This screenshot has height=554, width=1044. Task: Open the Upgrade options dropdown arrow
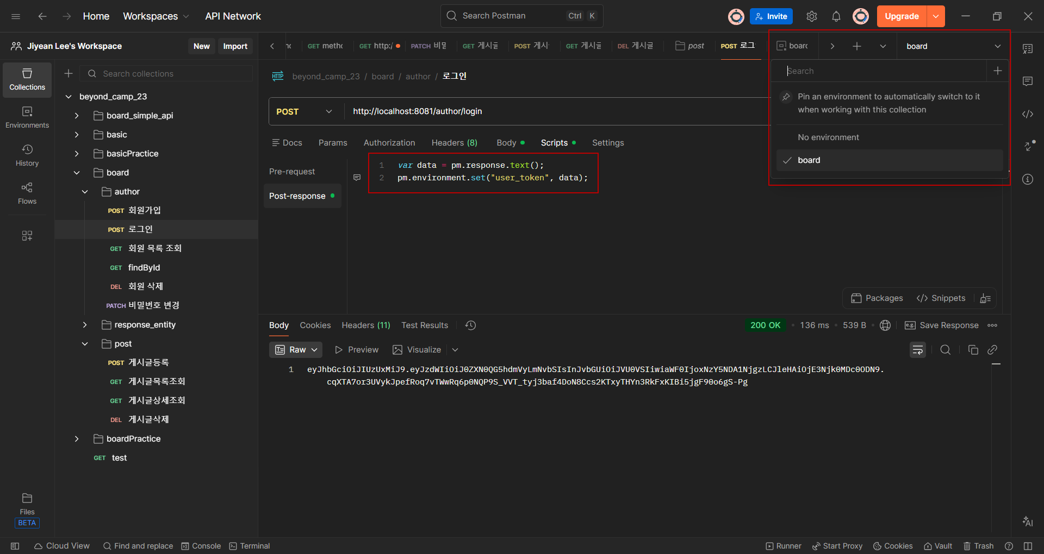click(936, 16)
